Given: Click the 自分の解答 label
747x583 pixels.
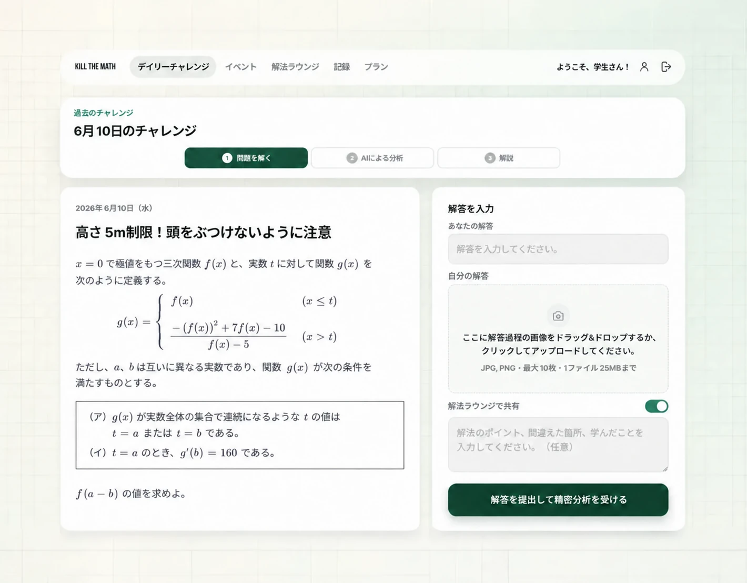Looking at the screenshot, I should tap(468, 276).
